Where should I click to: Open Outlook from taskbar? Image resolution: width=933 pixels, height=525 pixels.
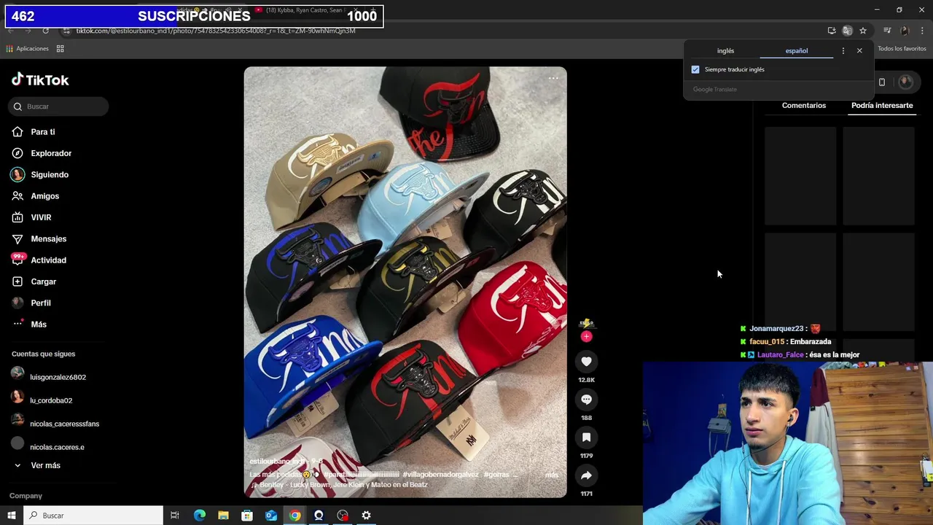[x=271, y=516]
